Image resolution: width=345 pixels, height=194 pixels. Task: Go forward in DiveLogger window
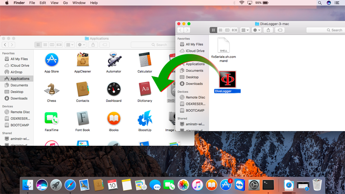coord(187,30)
